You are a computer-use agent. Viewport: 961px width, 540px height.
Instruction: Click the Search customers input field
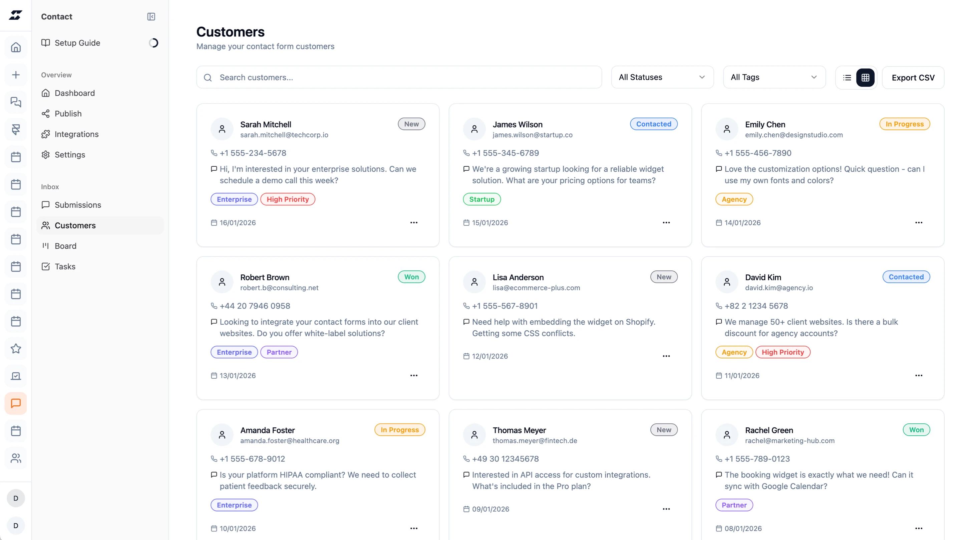[399, 77]
